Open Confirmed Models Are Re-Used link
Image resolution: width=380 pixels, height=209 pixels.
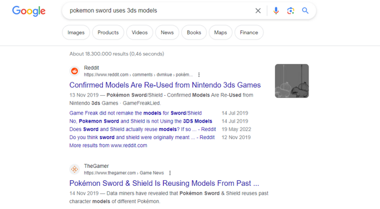tap(165, 85)
